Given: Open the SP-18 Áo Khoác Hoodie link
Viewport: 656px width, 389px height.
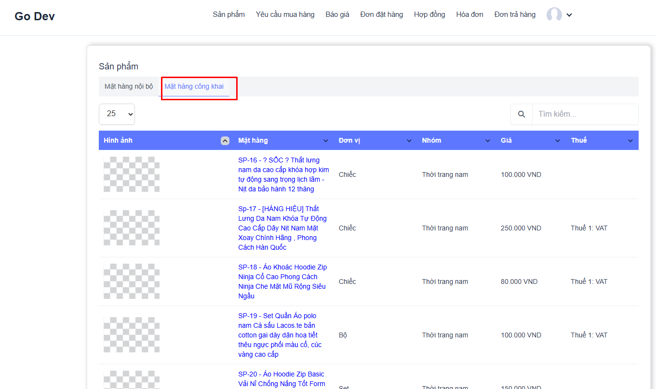Looking at the screenshot, I should (x=282, y=282).
